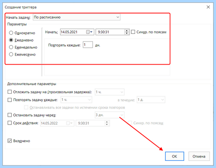Screen dimensions: 216x168
Task: Select the Ежемесячно radio button
Action: [x=11, y=55]
